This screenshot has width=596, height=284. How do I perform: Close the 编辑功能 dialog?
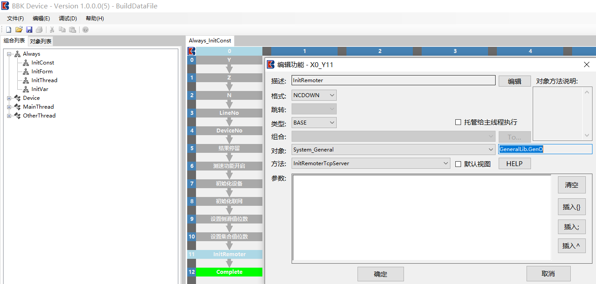587,64
